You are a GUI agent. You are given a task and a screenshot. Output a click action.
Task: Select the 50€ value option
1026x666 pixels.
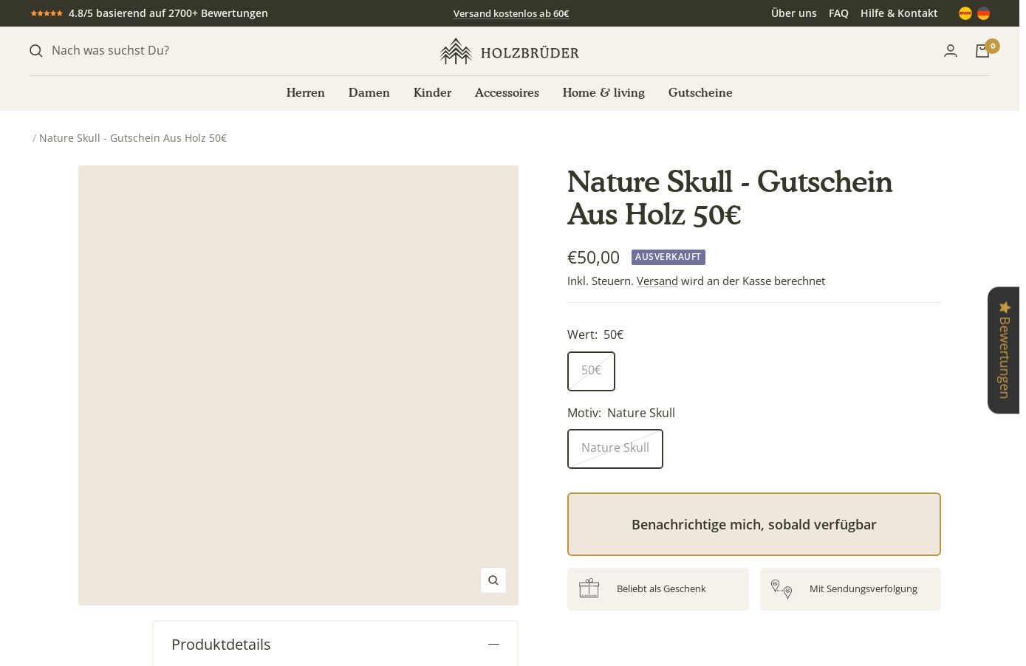pyautogui.click(x=591, y=371)
